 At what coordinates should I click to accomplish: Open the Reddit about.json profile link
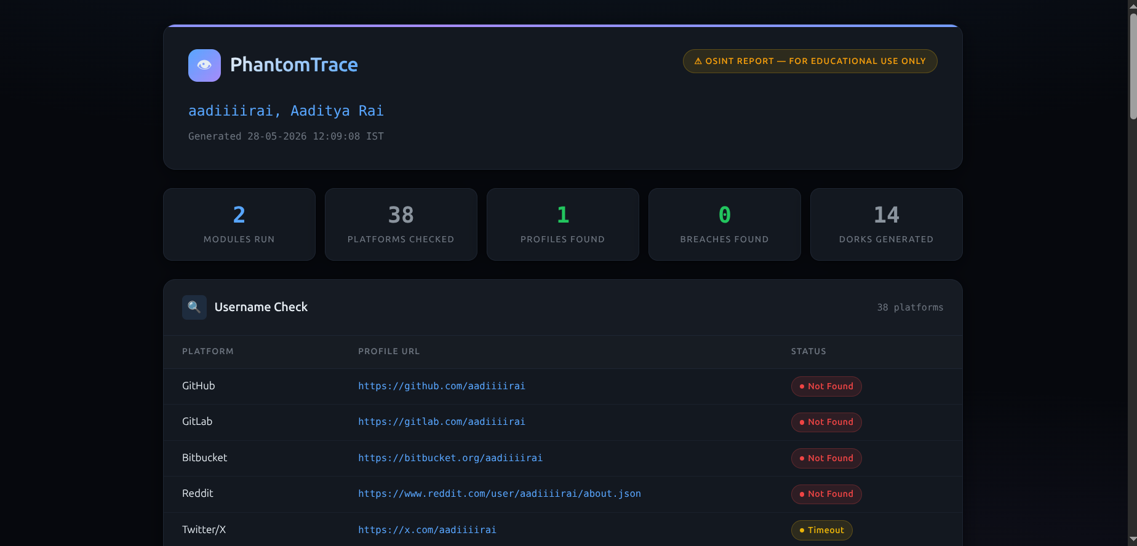point(500,494)
